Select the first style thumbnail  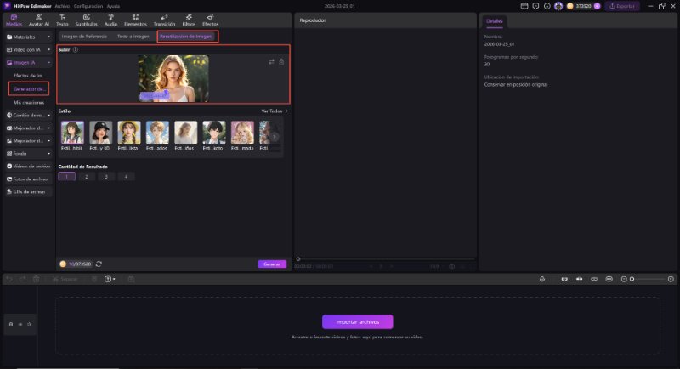(72, 133)
